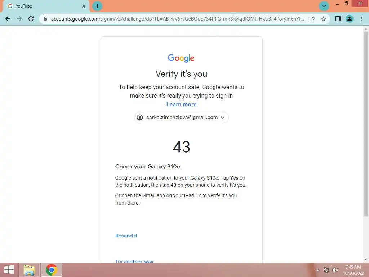The height and width of the screenshot is (277, 369).
Task: Open a new browser tab
Action: (97, 6)
